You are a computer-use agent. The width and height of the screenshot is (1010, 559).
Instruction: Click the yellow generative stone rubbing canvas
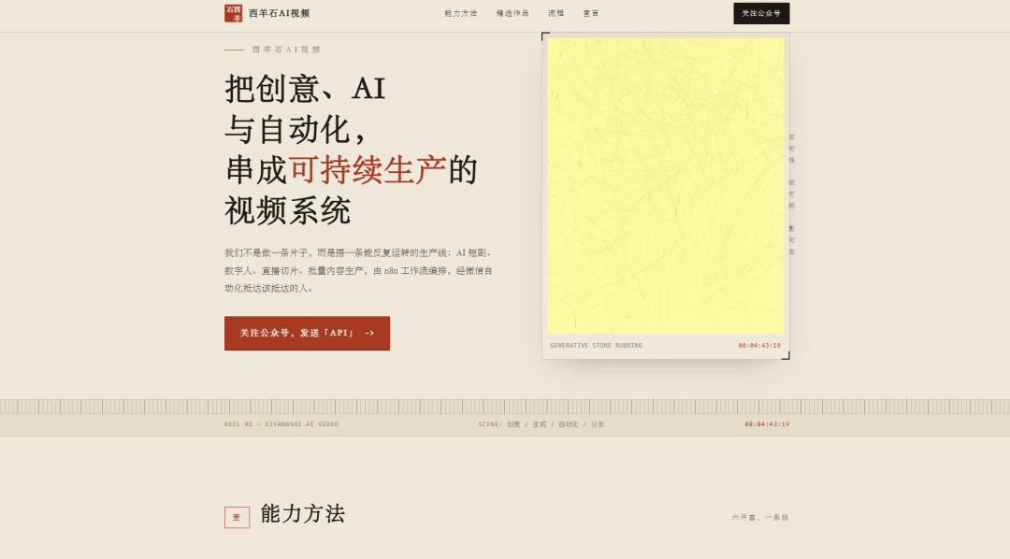coord(666,185)
